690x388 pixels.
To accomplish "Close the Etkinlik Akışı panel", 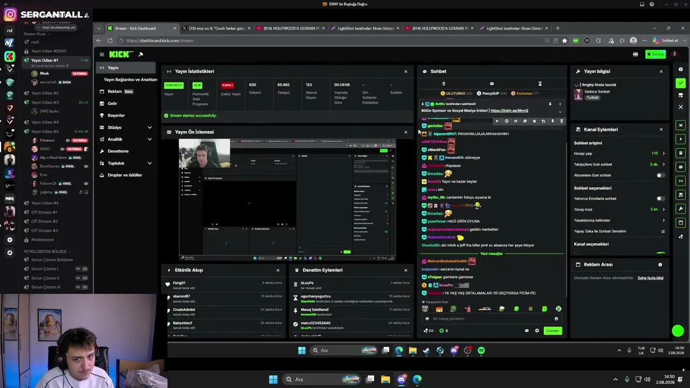I will 278,270.
